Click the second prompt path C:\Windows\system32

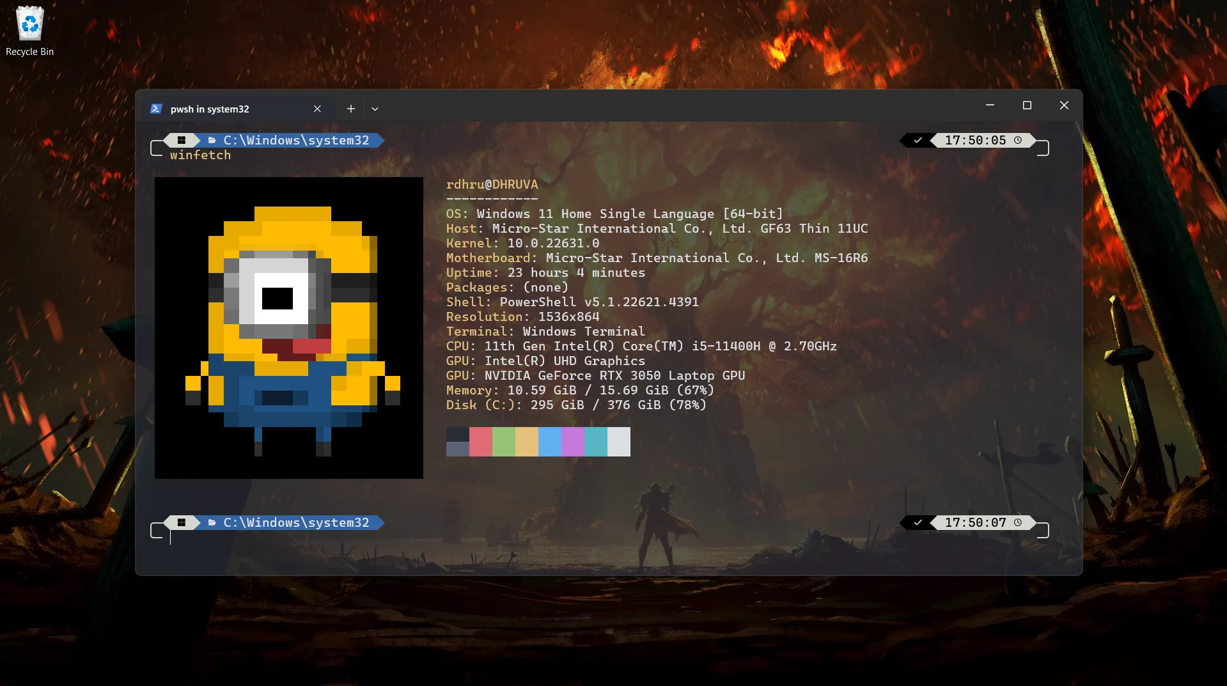click(x=297, y=522)
